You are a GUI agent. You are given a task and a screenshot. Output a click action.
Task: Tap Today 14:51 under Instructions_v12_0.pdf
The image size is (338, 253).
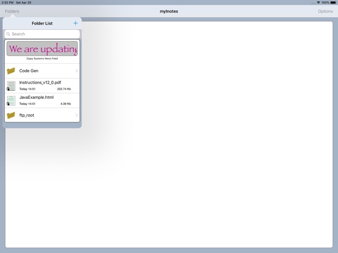click(x=28, y=89)
